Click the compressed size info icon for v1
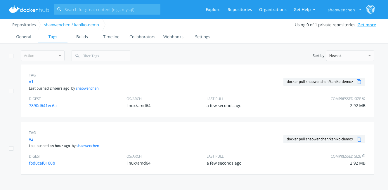The width and height of the screenshot is (388, 190). pos(364,99)
